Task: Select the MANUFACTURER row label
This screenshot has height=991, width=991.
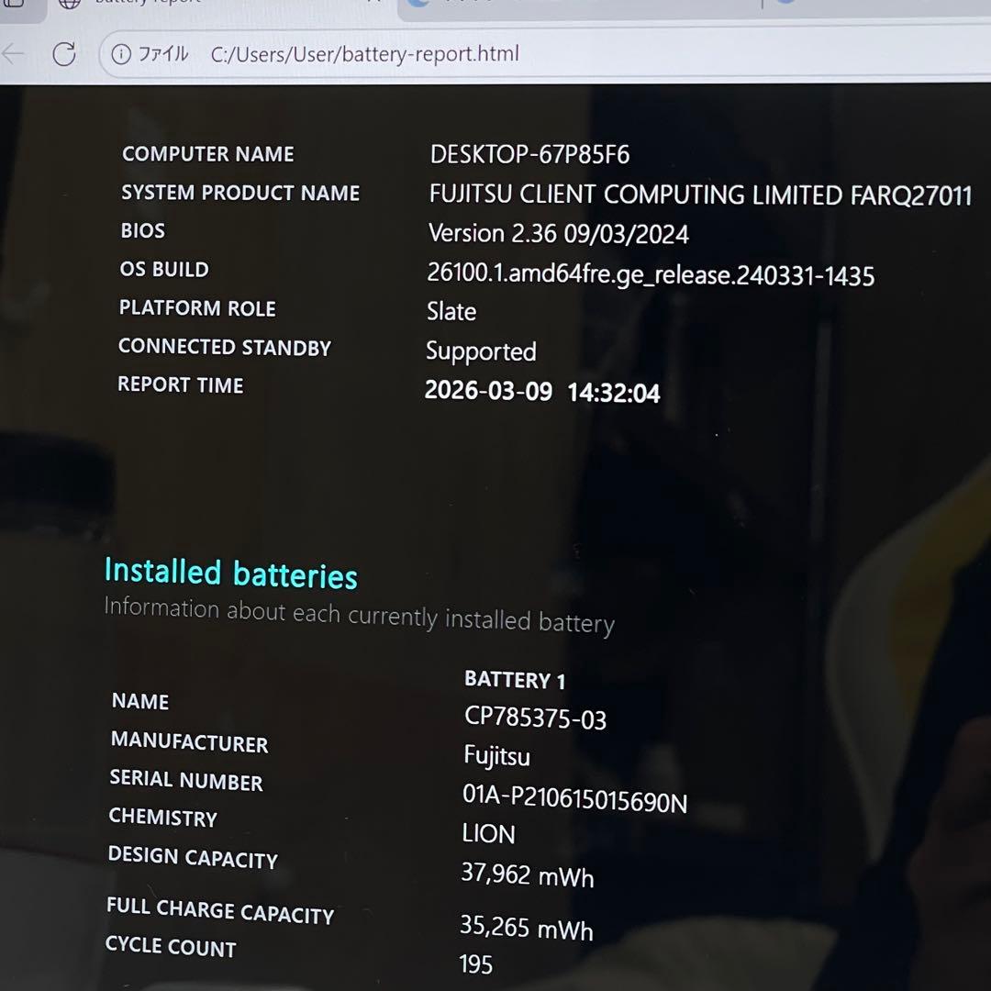Action: coord(190,742)
